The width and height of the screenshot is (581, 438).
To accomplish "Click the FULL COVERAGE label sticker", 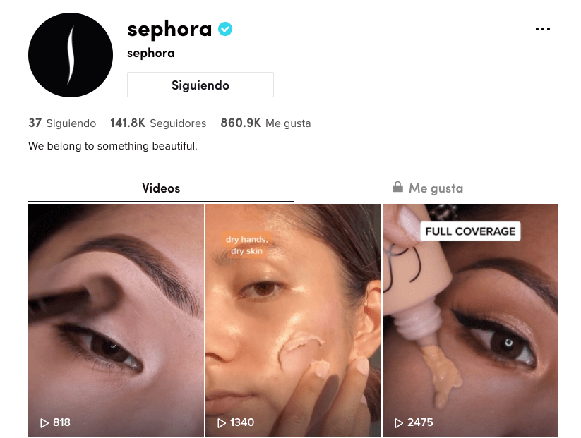I will [x=470, y=231].
